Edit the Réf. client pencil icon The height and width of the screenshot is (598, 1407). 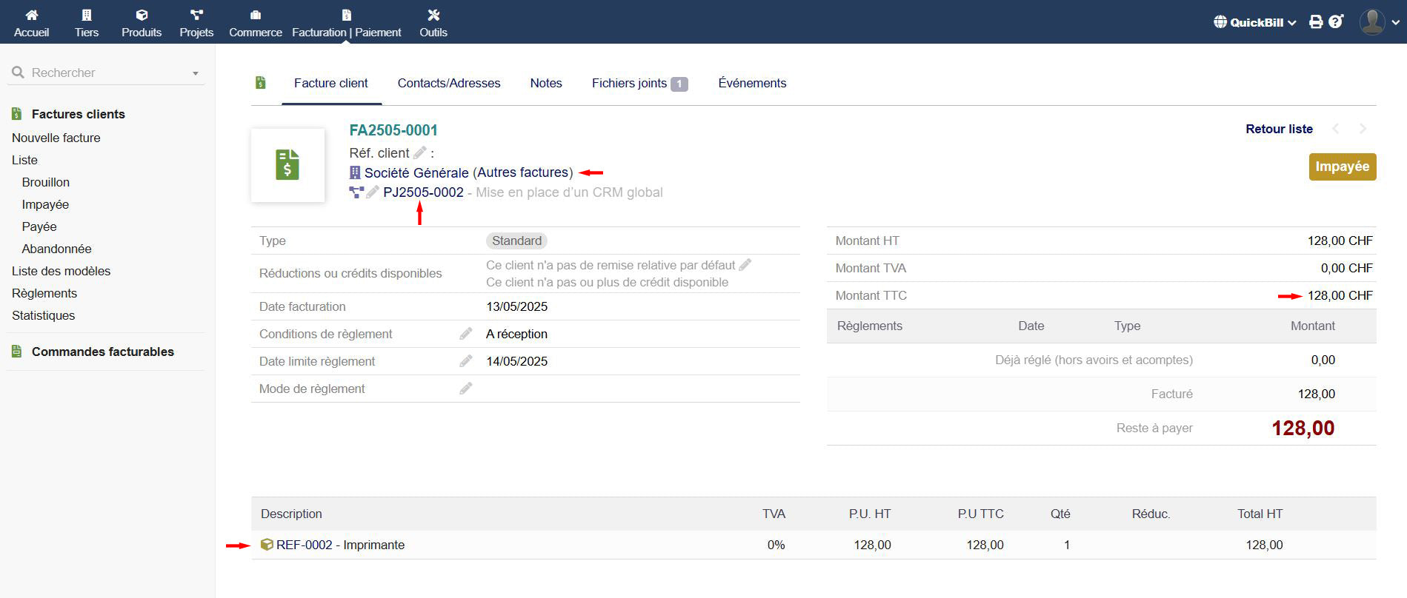point(419,153)
